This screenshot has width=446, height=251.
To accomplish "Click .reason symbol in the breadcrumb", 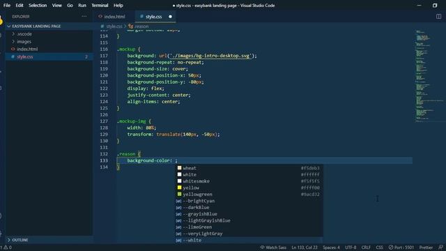I will pos(141,26).
